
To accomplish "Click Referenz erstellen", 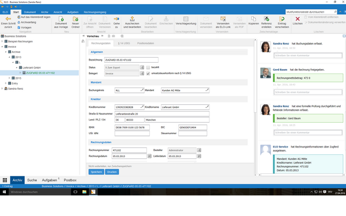I will [x=266, y=22].
